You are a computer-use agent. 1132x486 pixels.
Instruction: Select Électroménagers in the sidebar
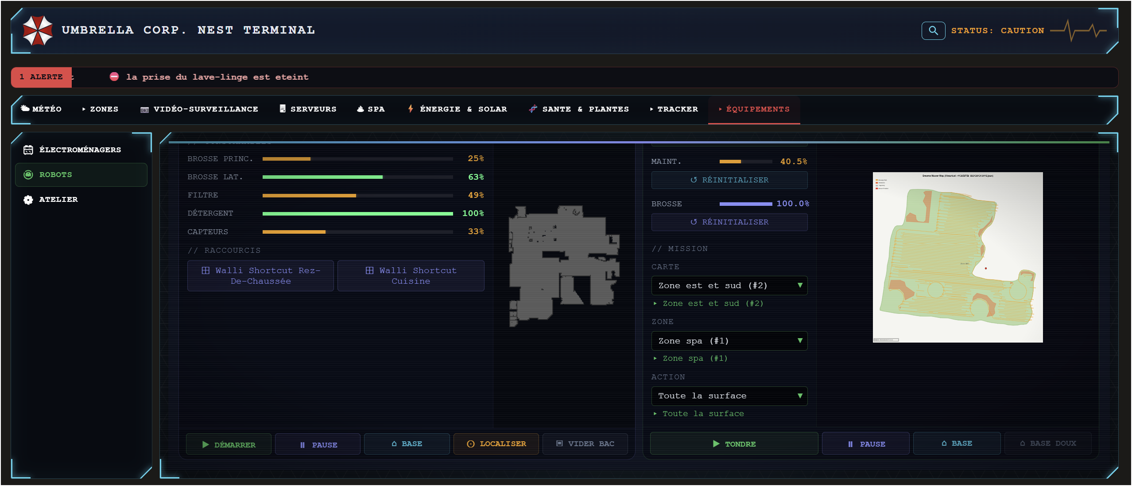click(x=81, y=150)
